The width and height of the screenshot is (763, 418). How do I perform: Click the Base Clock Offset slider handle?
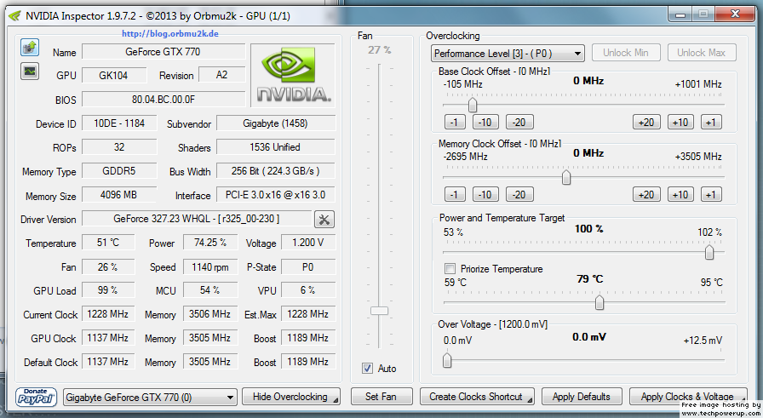(472, 105)
